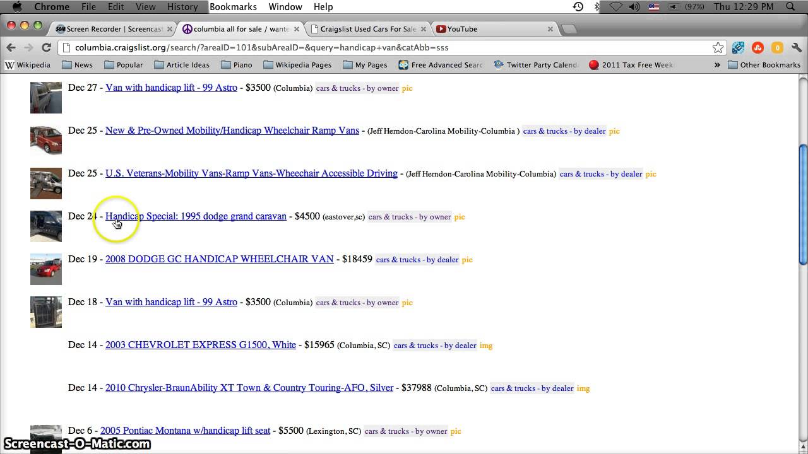Click the StumbleUpon extension icon
This screenshot has height=454, width=808.
coord(757,47)
